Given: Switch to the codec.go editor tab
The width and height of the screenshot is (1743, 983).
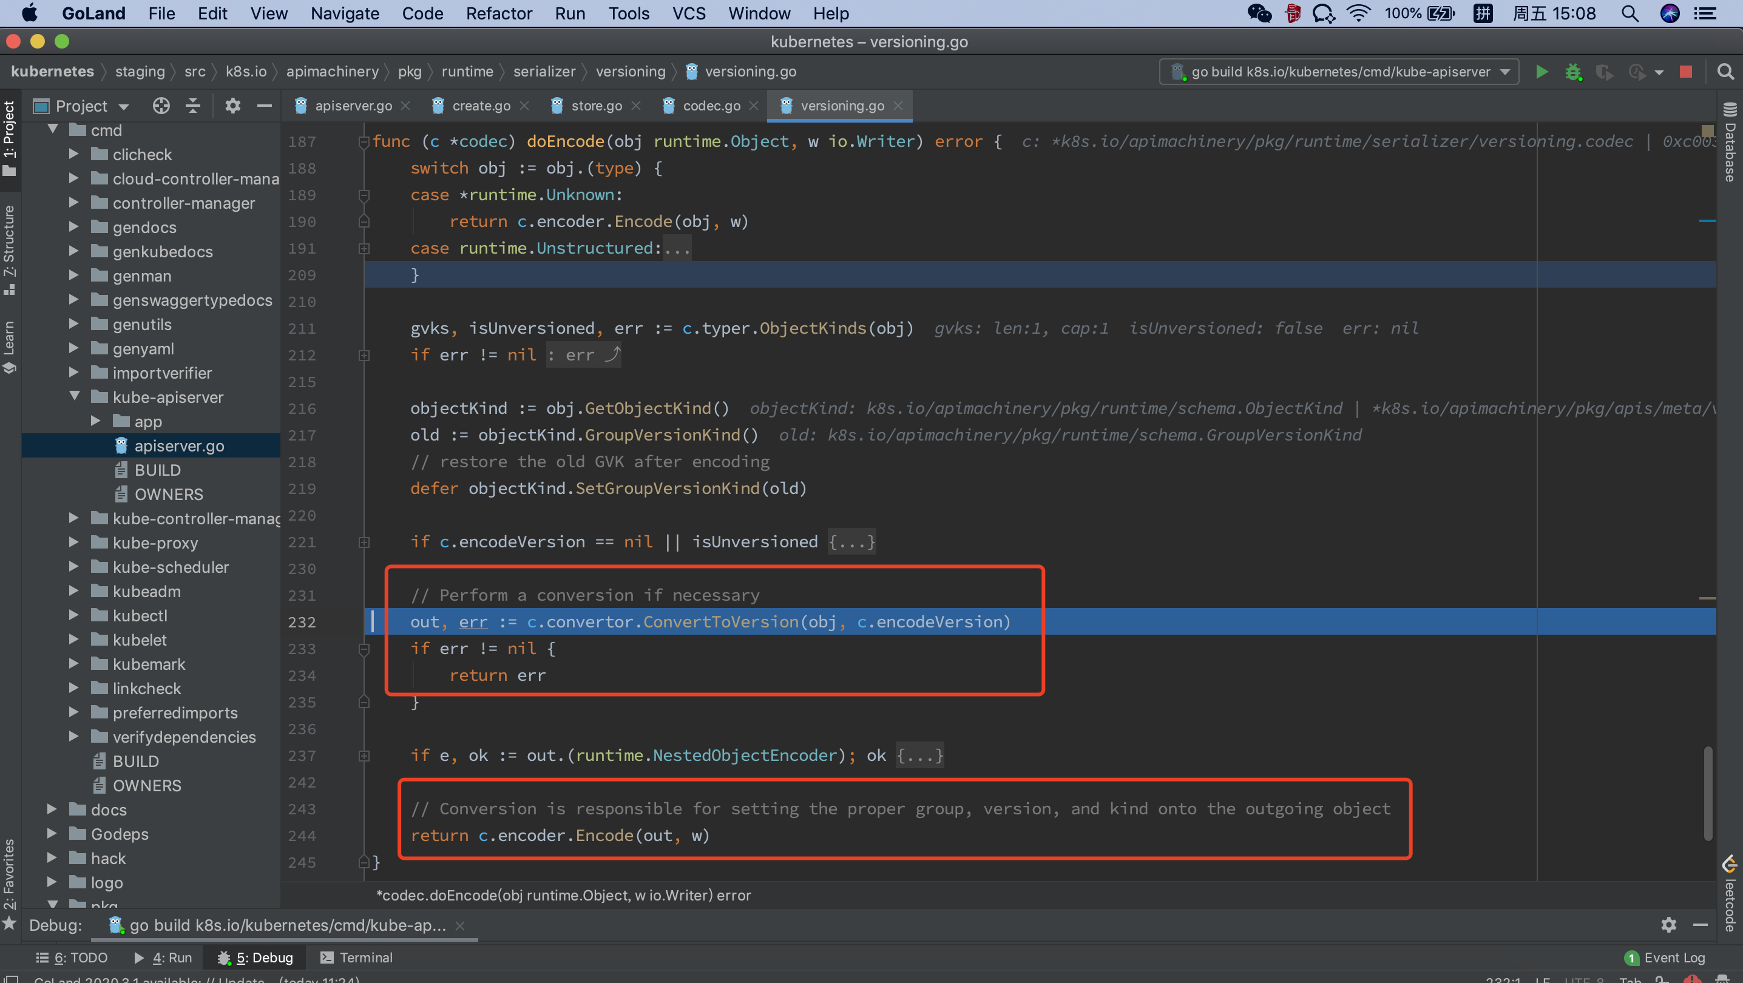Looking at the screenshot, I should tap(711, 106).
